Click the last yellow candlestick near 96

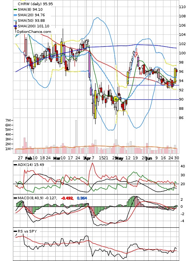tap(175, 76)
